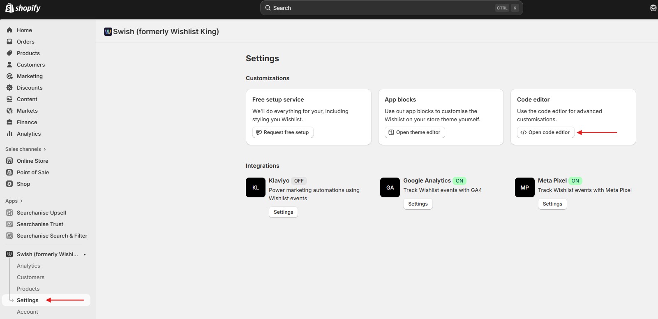Screen dimensions: 658x319
Task: Click the Finance bank icon
Action: pos(9,122)
